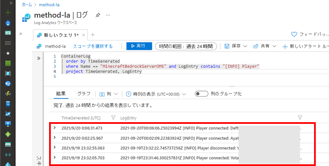Toggle 列のグループ化 switch
Viewport: 329px width, 166px height.
tap(201, 94)
